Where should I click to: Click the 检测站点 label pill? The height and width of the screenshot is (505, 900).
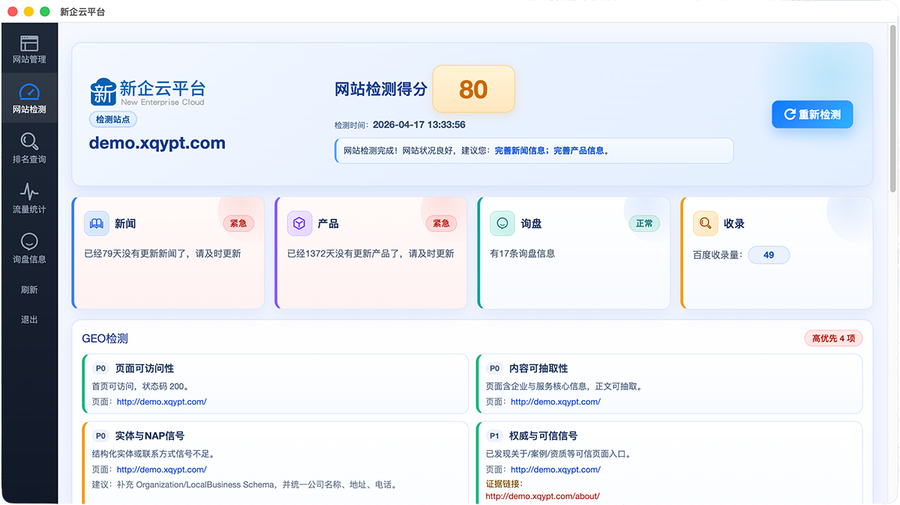113,119
